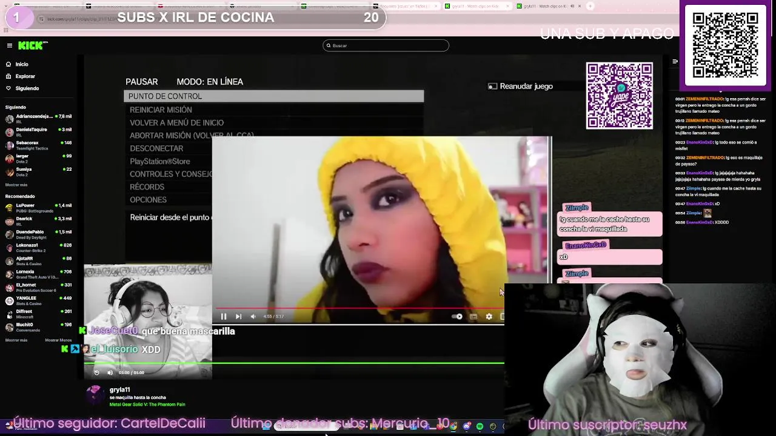Open LuPower recommended channel
Viewport: 776px width, 436px height.
click(x=39, y=207)
